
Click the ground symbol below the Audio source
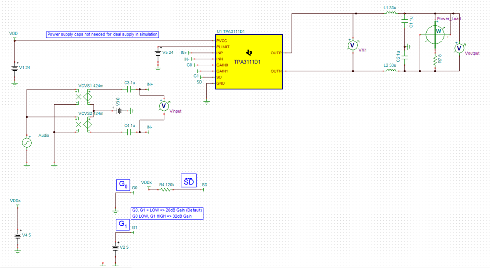(x=27, y=166)
